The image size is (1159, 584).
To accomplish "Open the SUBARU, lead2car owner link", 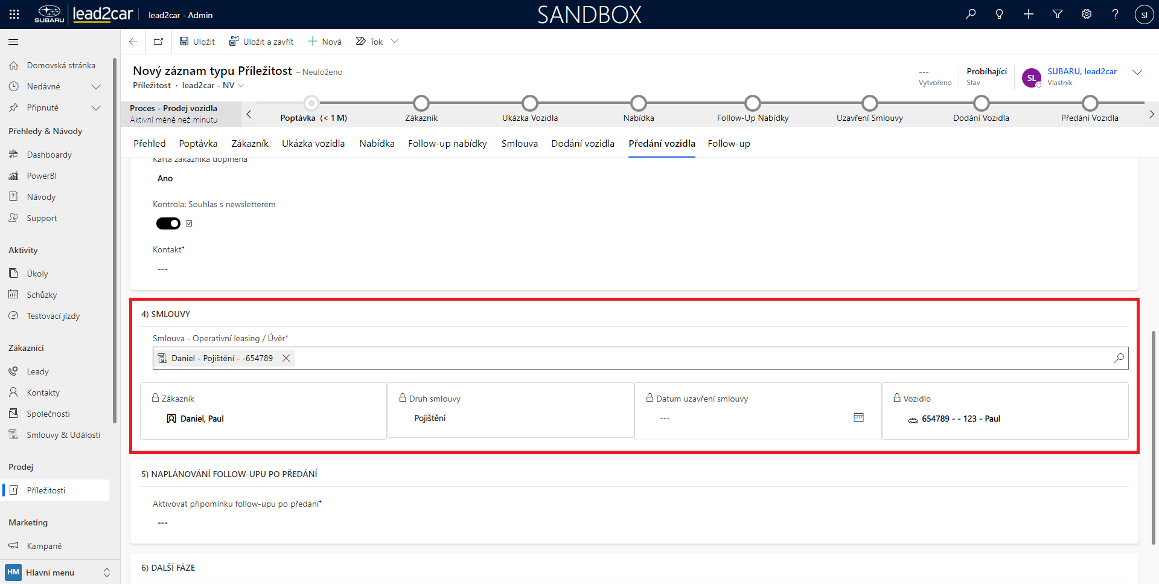I will coord(1082,71).
